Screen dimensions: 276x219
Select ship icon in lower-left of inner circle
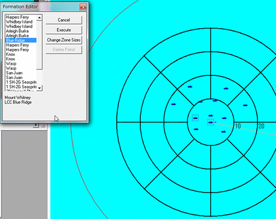coord(196,129)
